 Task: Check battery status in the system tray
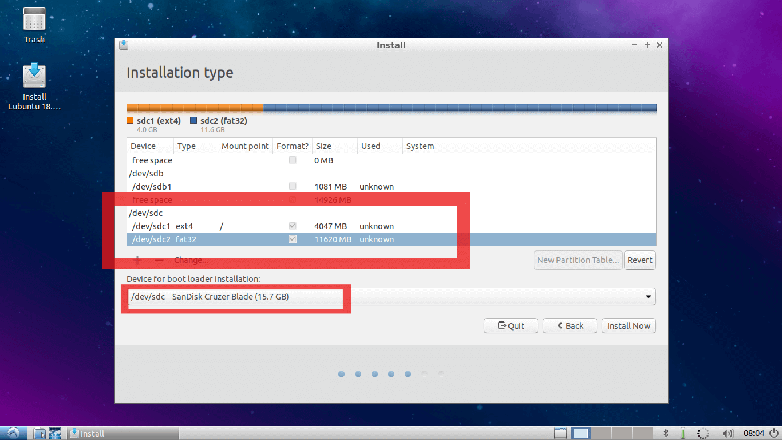point(682,433)
